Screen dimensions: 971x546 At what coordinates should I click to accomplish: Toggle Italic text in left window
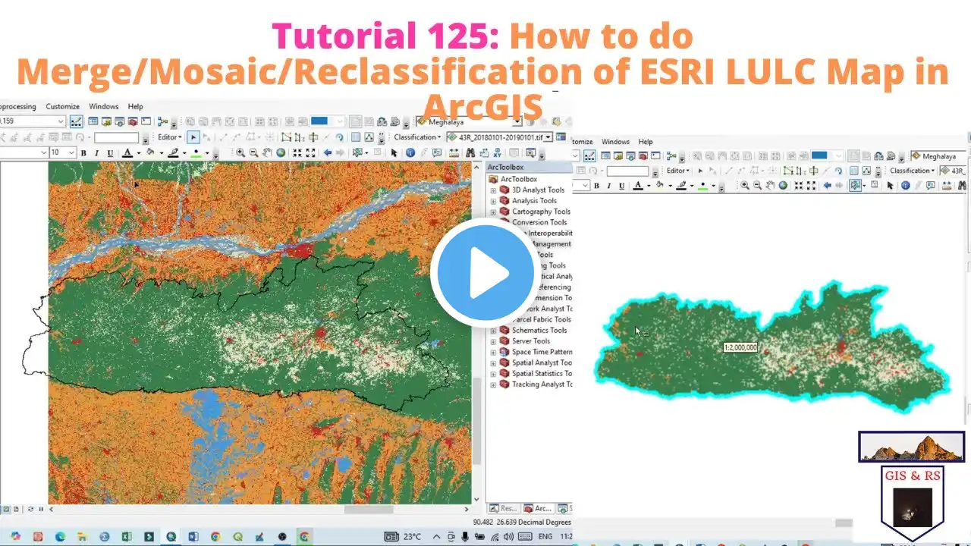click(x=96, y=152)
